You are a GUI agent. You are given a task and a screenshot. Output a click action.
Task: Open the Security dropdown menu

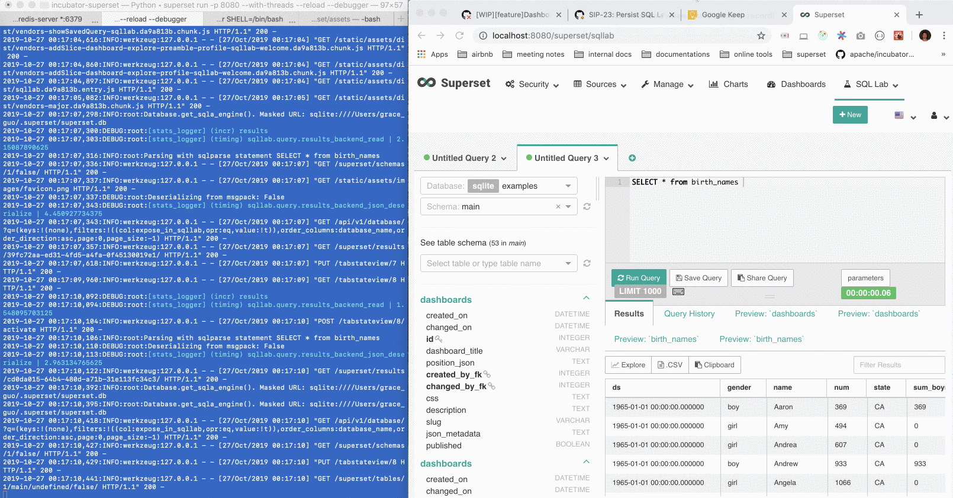tap(532, 85)
